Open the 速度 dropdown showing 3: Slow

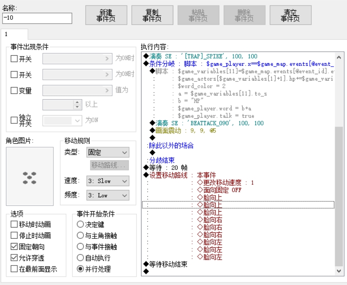[108, 181]
